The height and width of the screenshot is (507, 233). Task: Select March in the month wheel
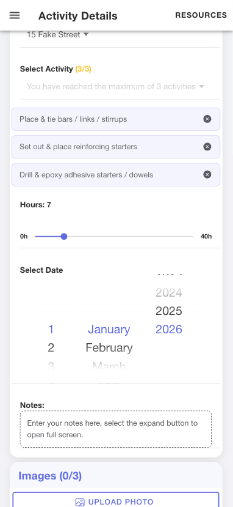point(109,366)
